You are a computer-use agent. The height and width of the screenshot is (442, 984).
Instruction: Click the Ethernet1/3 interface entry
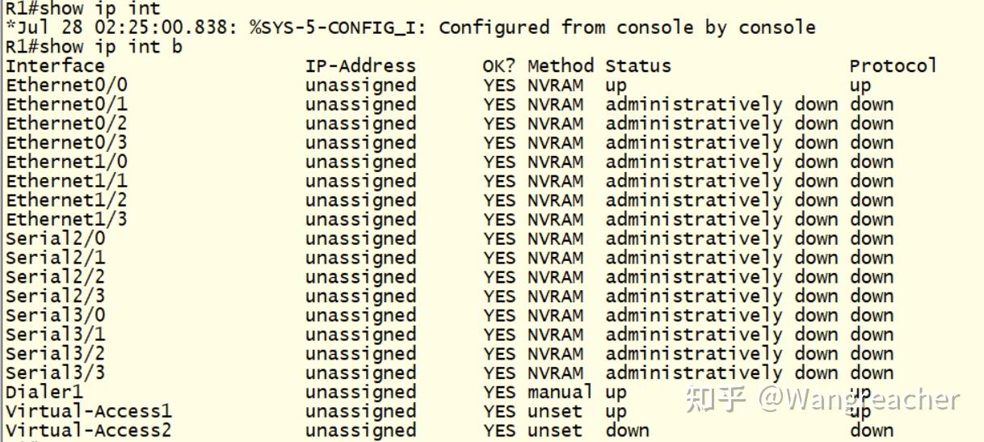pyautogui.click(x=66, y=220)
